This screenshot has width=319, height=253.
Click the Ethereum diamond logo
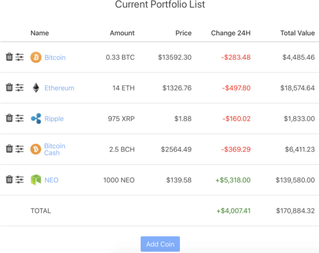coord(36,88)
